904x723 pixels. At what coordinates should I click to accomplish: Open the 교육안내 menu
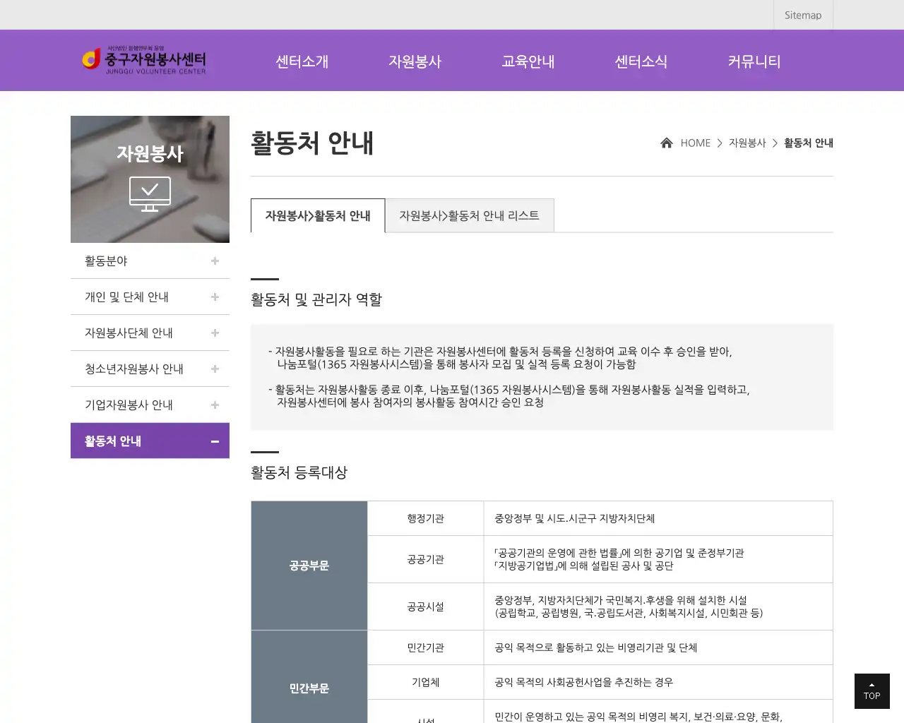coord(528,61)
